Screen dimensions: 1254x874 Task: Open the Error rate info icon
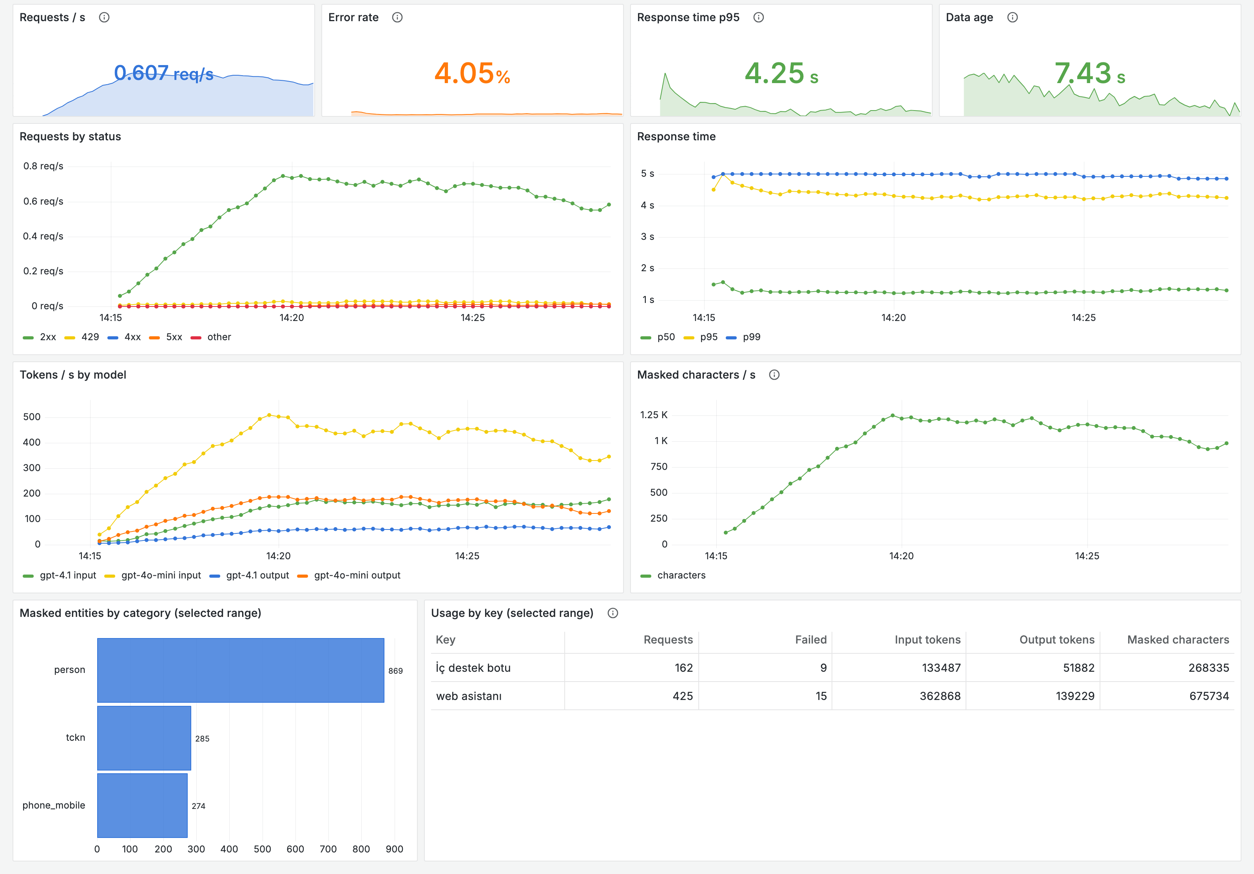coord(397,18)
